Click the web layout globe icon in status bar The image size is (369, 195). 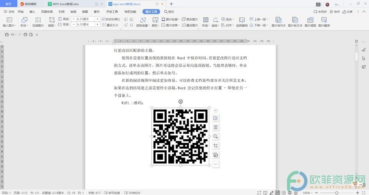click(290, 193)
